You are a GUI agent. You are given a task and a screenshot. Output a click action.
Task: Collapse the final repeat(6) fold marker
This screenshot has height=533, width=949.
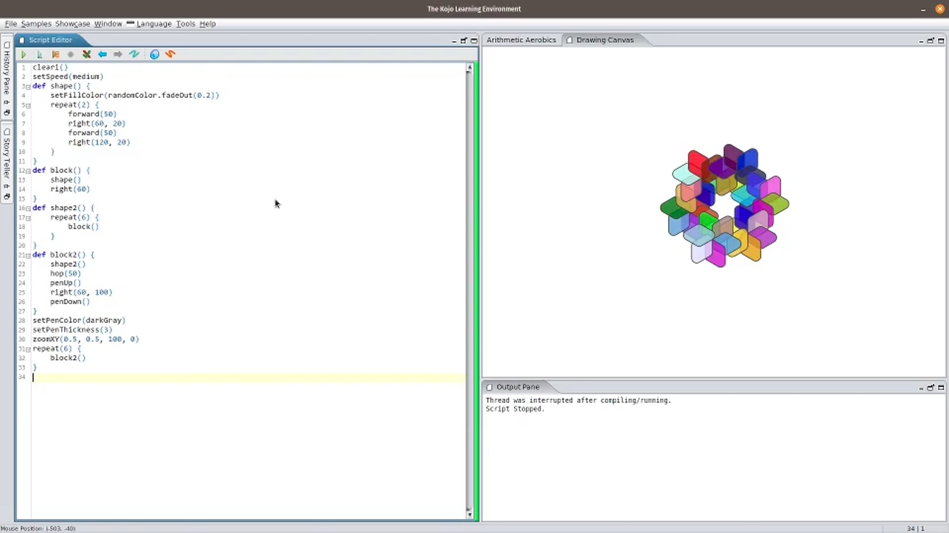click(x=28, y=349)
